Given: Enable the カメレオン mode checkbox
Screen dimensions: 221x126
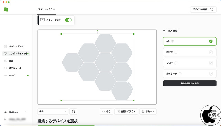Looking at the screenshot, I should pyautogui.click(x=211, y=74).
